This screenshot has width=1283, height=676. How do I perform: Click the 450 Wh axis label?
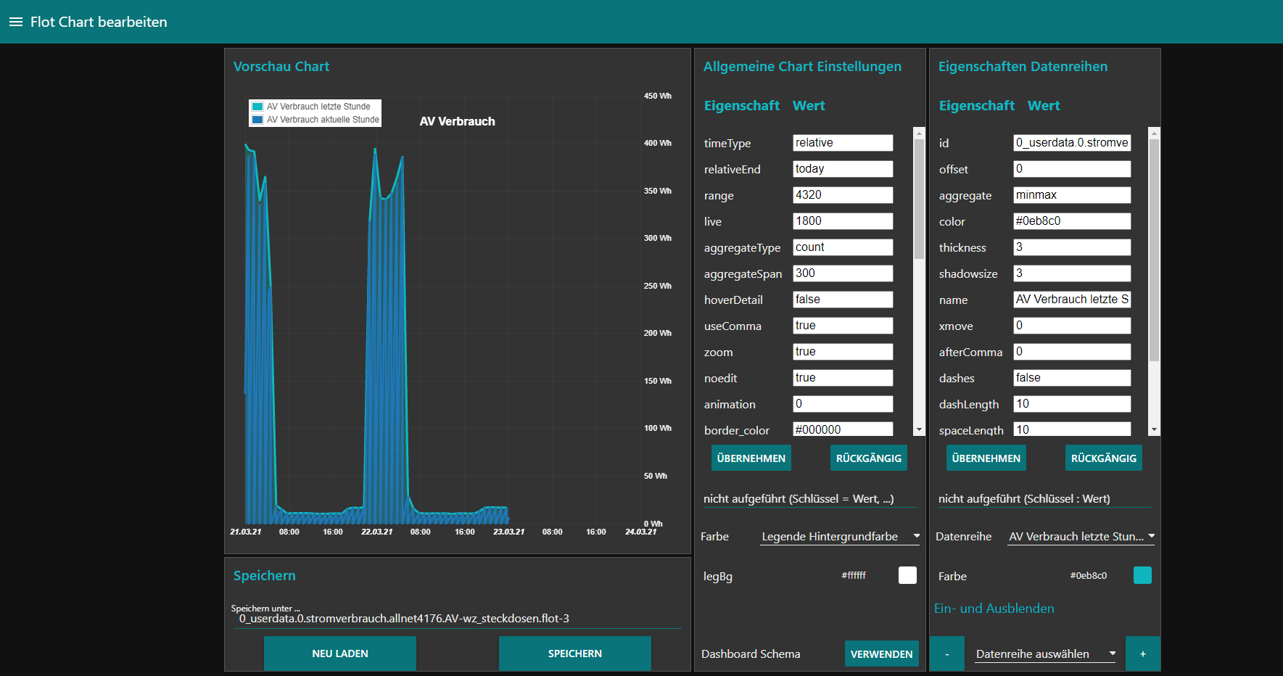[x=658, y=96]
